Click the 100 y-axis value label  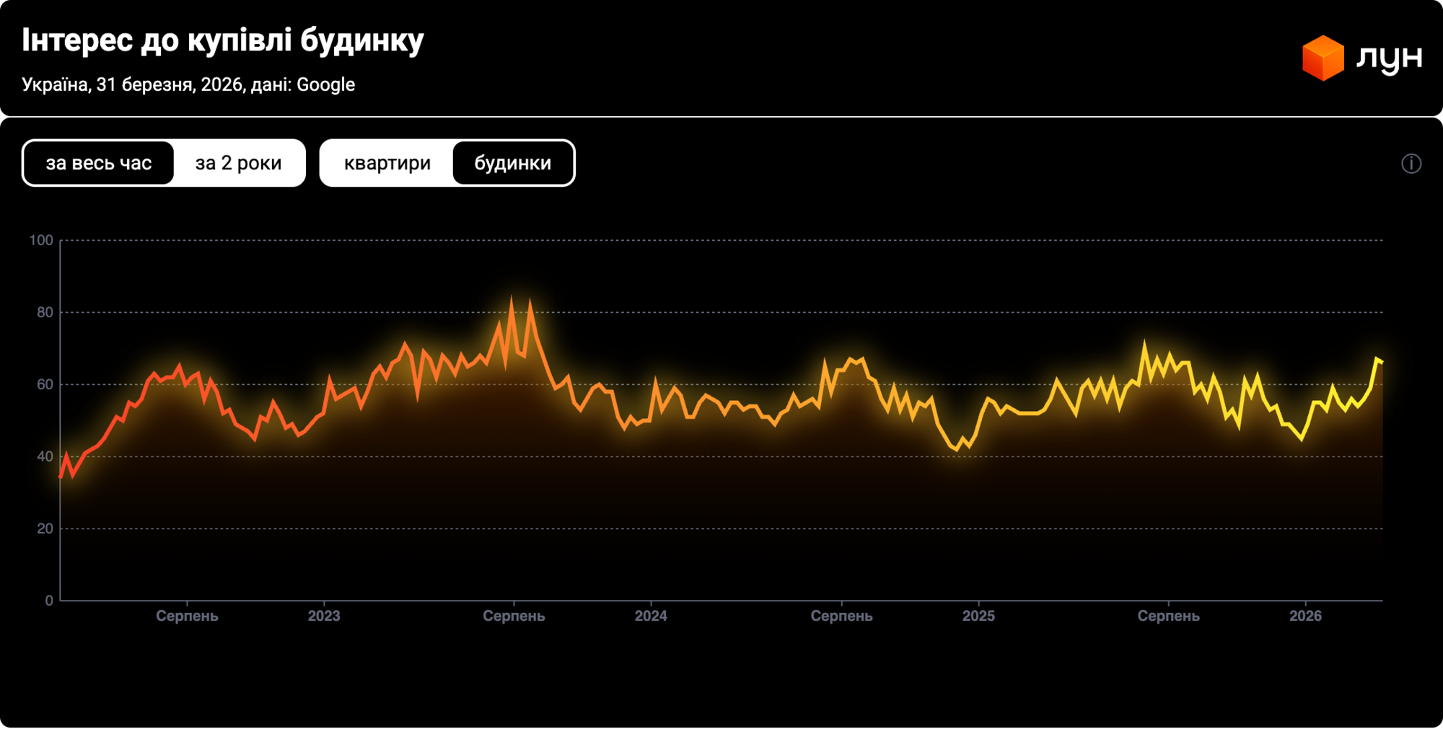[41, 240]
